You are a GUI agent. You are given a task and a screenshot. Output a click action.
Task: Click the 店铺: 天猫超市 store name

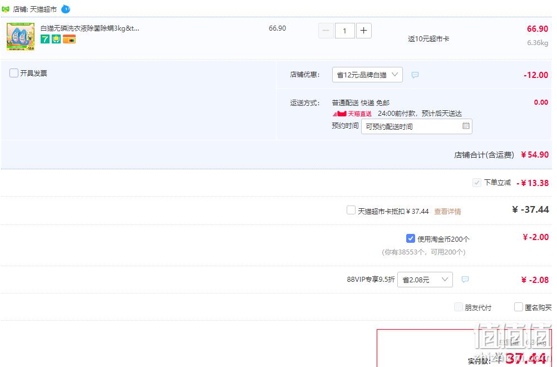pyautogui.click(x=35, y=9)
